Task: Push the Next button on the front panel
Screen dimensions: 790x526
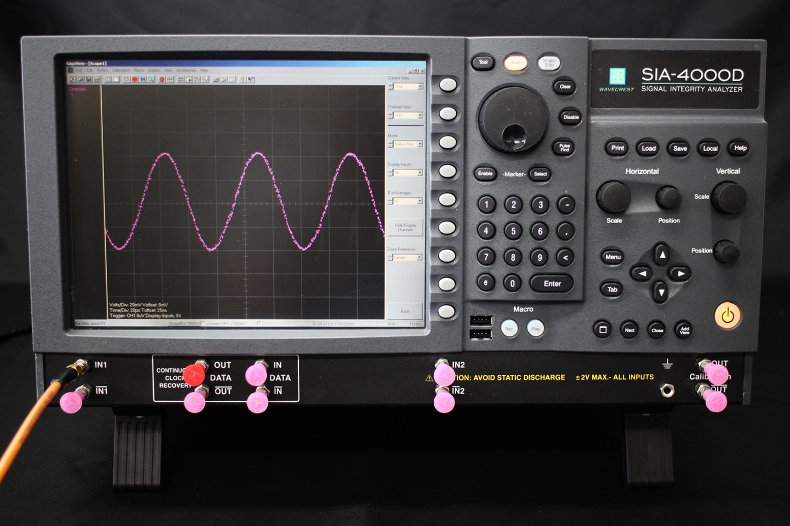Action: [x=629, y=330]
